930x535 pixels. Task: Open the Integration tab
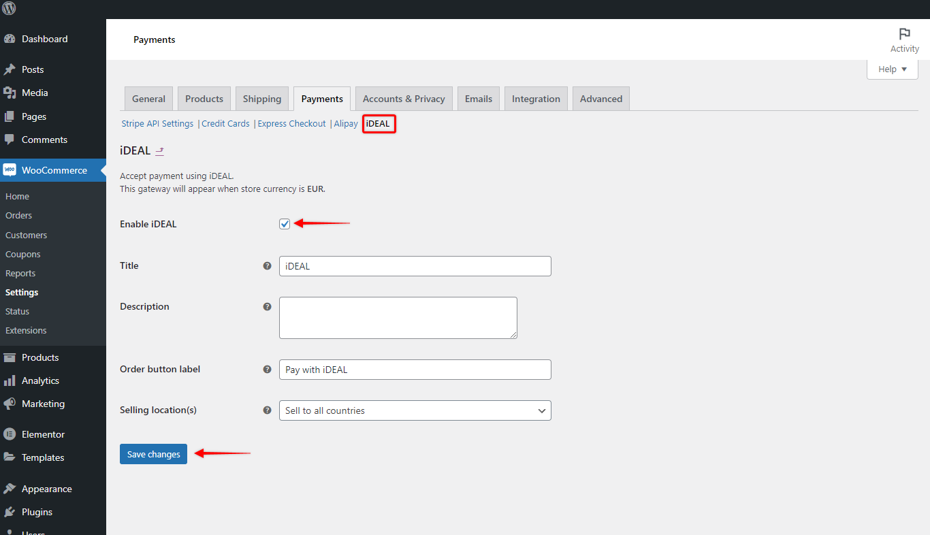tap(536, 99)
